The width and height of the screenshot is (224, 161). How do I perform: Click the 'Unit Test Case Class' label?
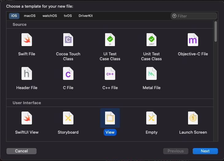(x=151, y=56)
